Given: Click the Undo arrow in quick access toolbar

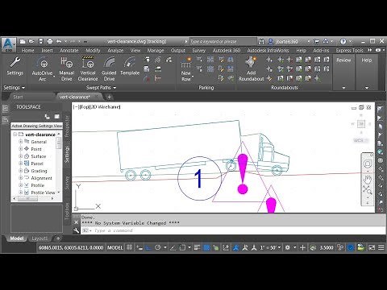Looking at the screenshot, I should click(59, 41).
